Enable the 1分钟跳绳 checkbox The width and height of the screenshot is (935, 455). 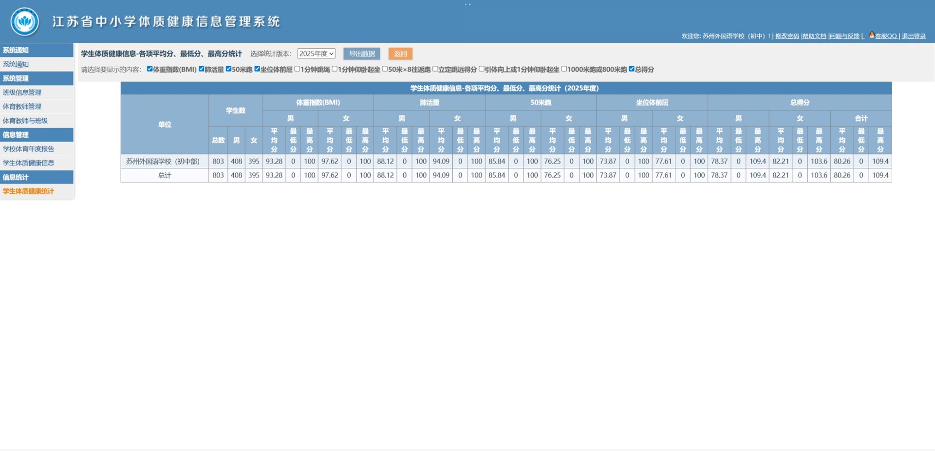pos(297,69)
